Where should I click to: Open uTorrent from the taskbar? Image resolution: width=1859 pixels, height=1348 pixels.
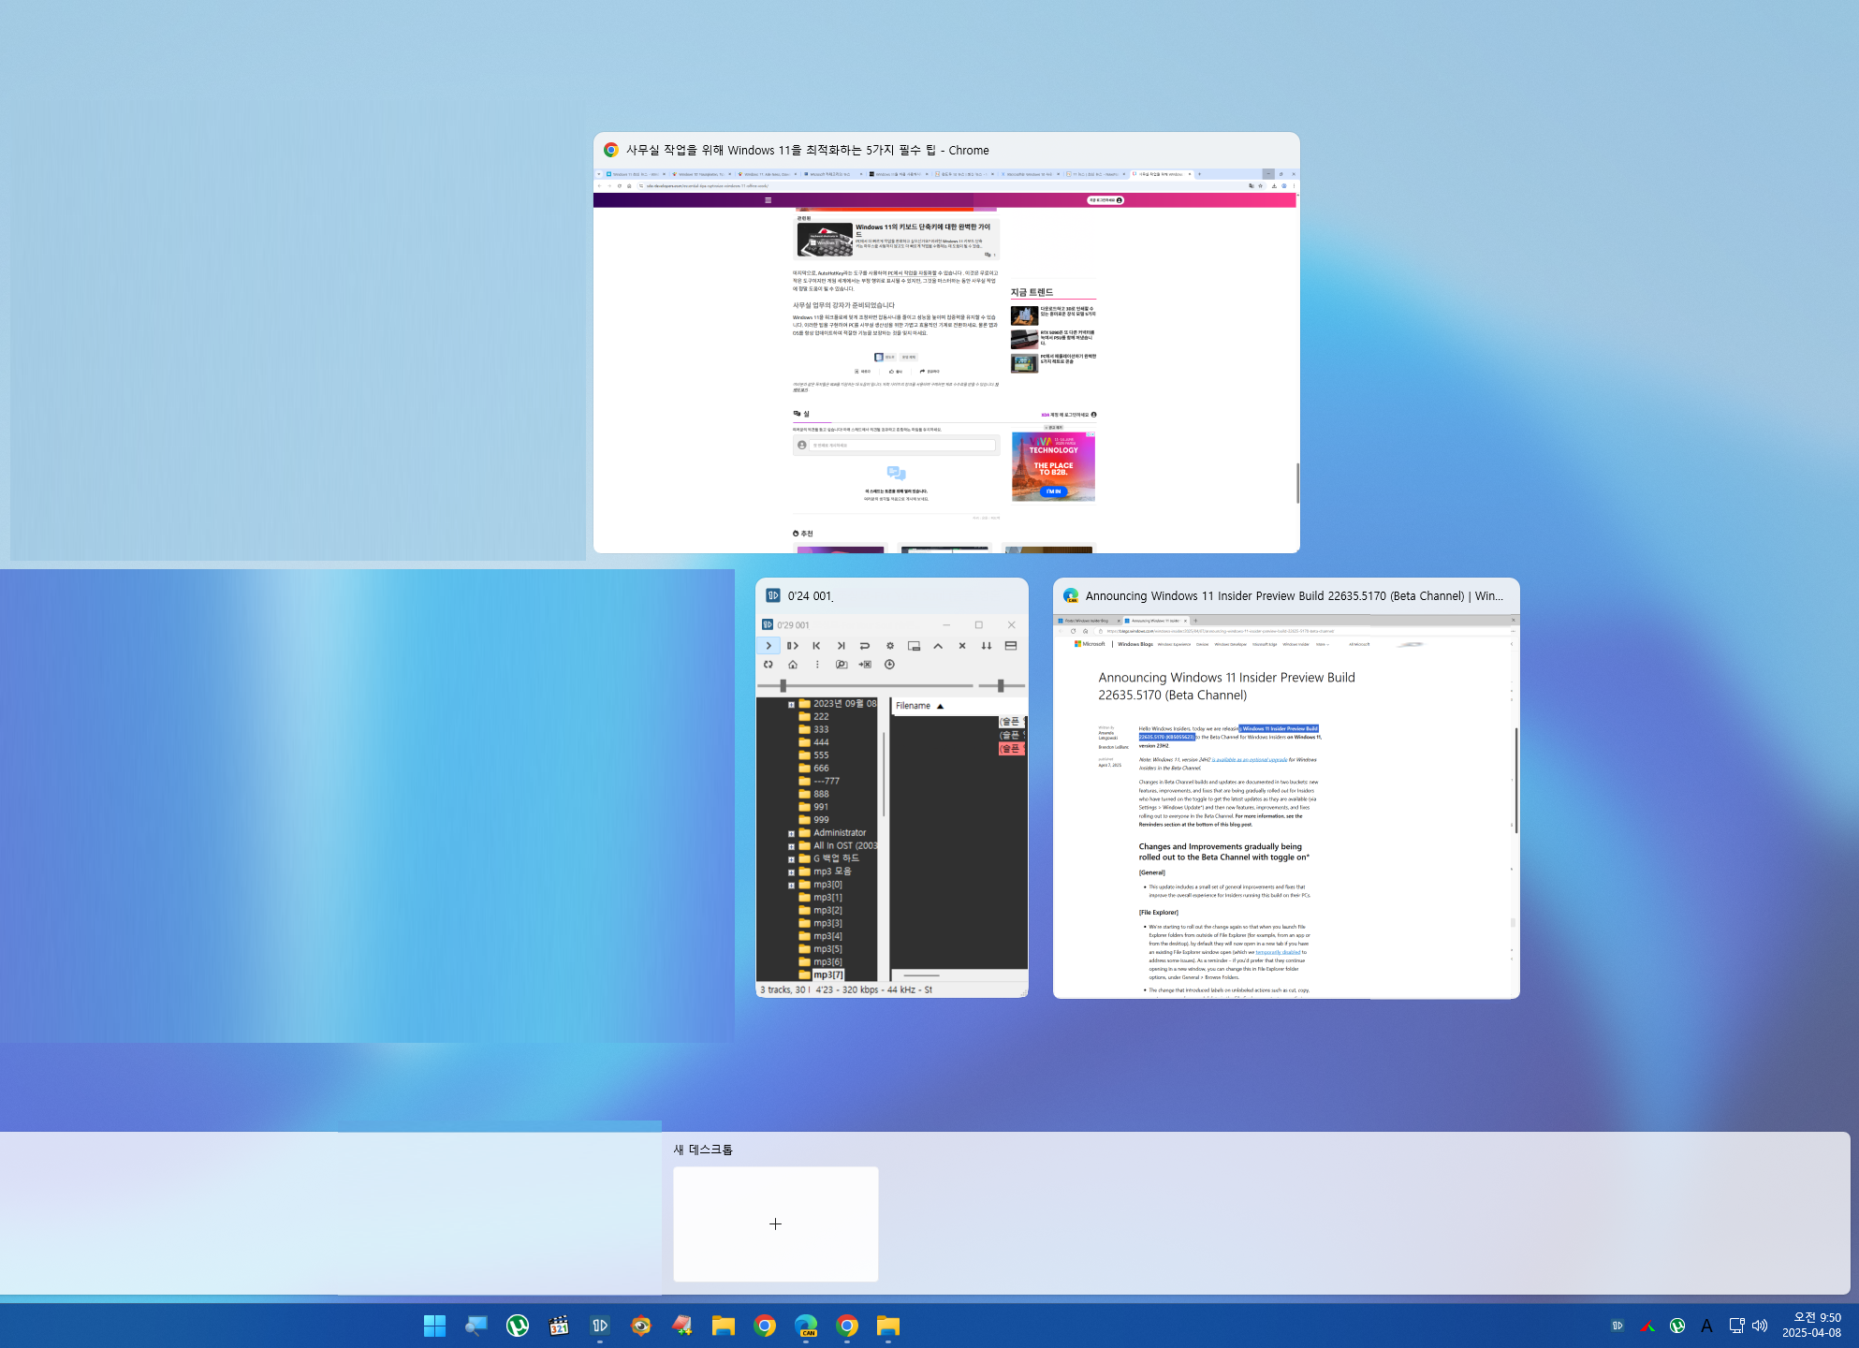[x=518, y=1326]
